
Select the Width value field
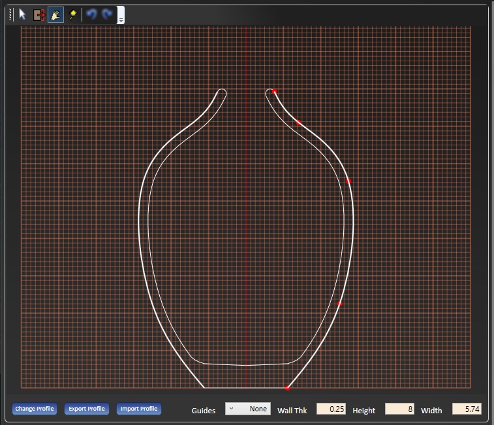click(x=467, y=409)
